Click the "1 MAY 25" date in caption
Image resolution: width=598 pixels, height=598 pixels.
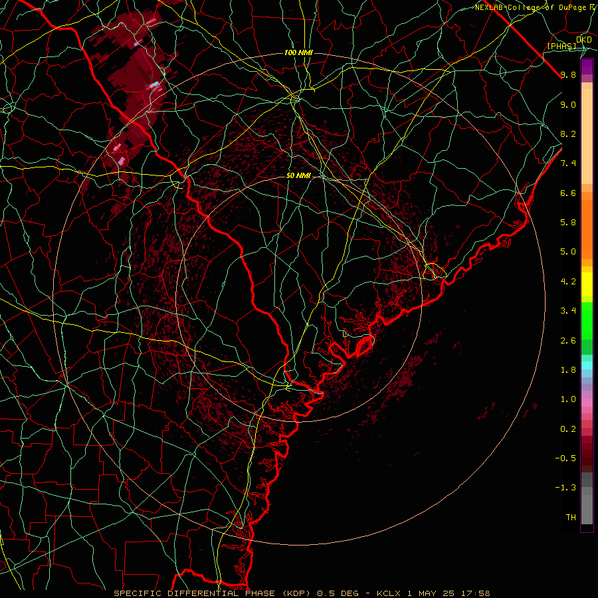click(432, 593)
